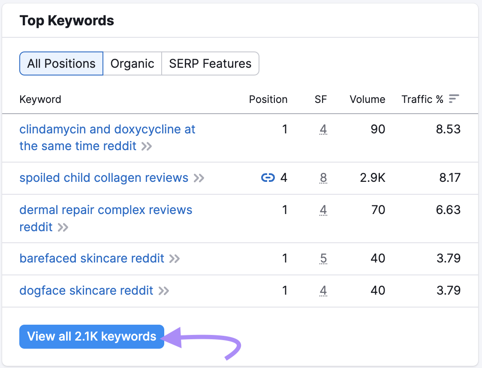This screenshot has width=482, height=368.
Task: Open spoiled child collagen reviews keyword
Action: tap(104, 178)
